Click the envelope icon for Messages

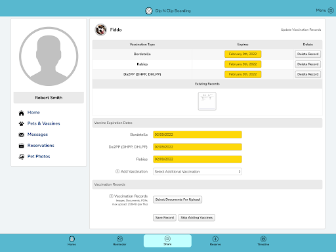point(21,135)
